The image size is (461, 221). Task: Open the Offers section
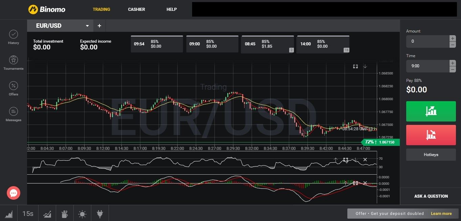[14, 88]
